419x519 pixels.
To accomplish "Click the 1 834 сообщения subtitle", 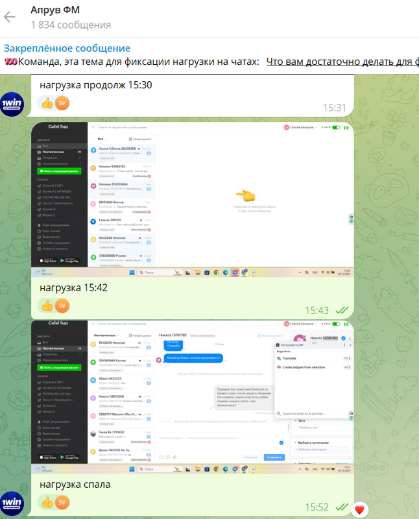I will point(71,25).
